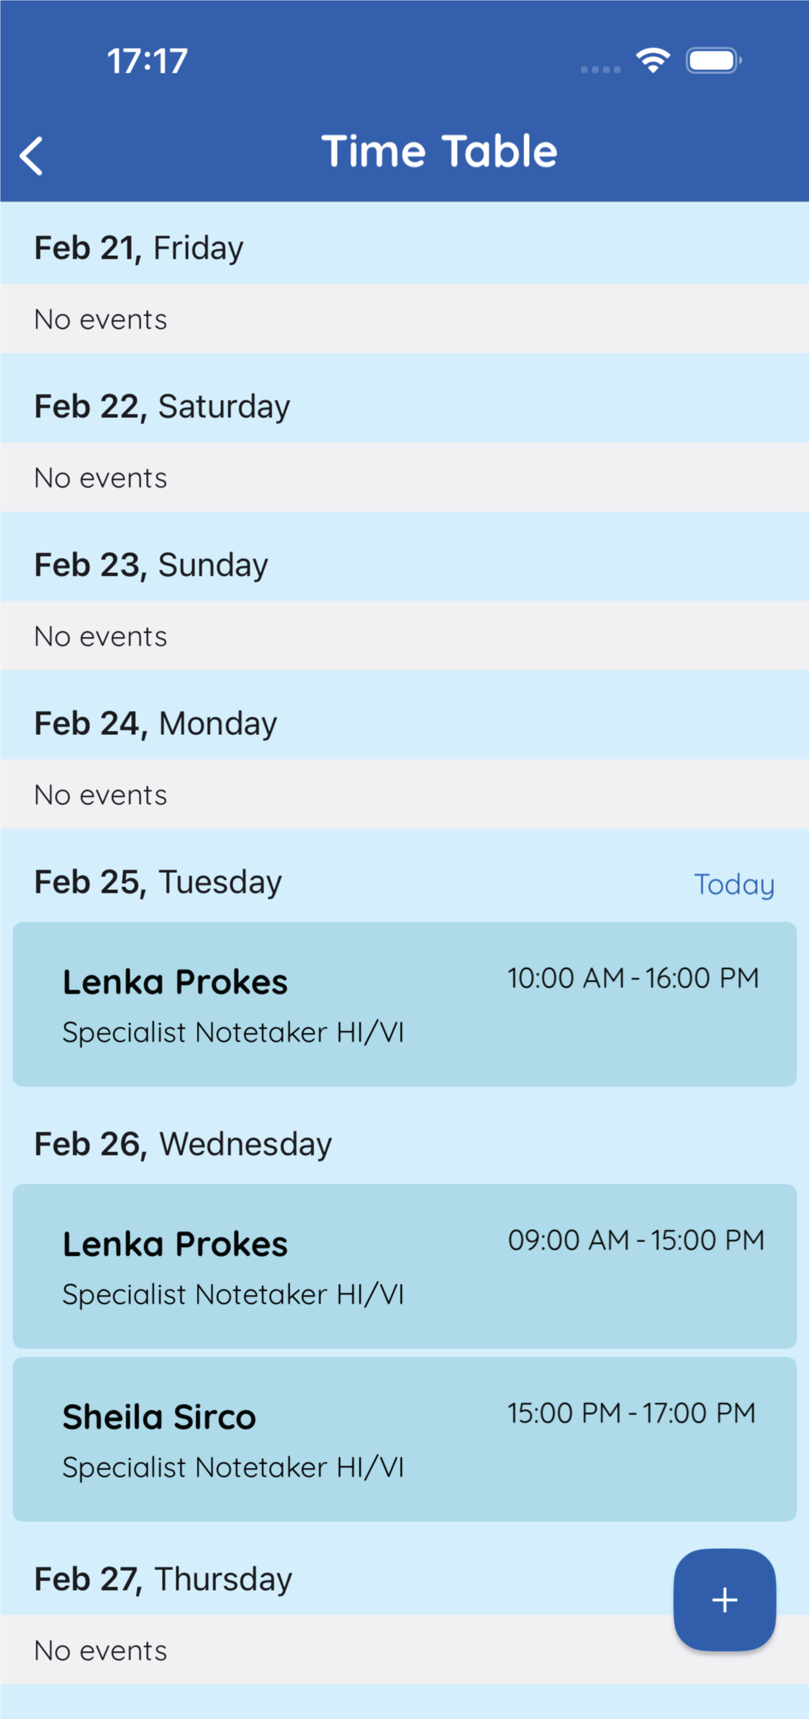Open Lenka Prokes event on Tuesday
809x1719 pixels.
point(404,1004)
